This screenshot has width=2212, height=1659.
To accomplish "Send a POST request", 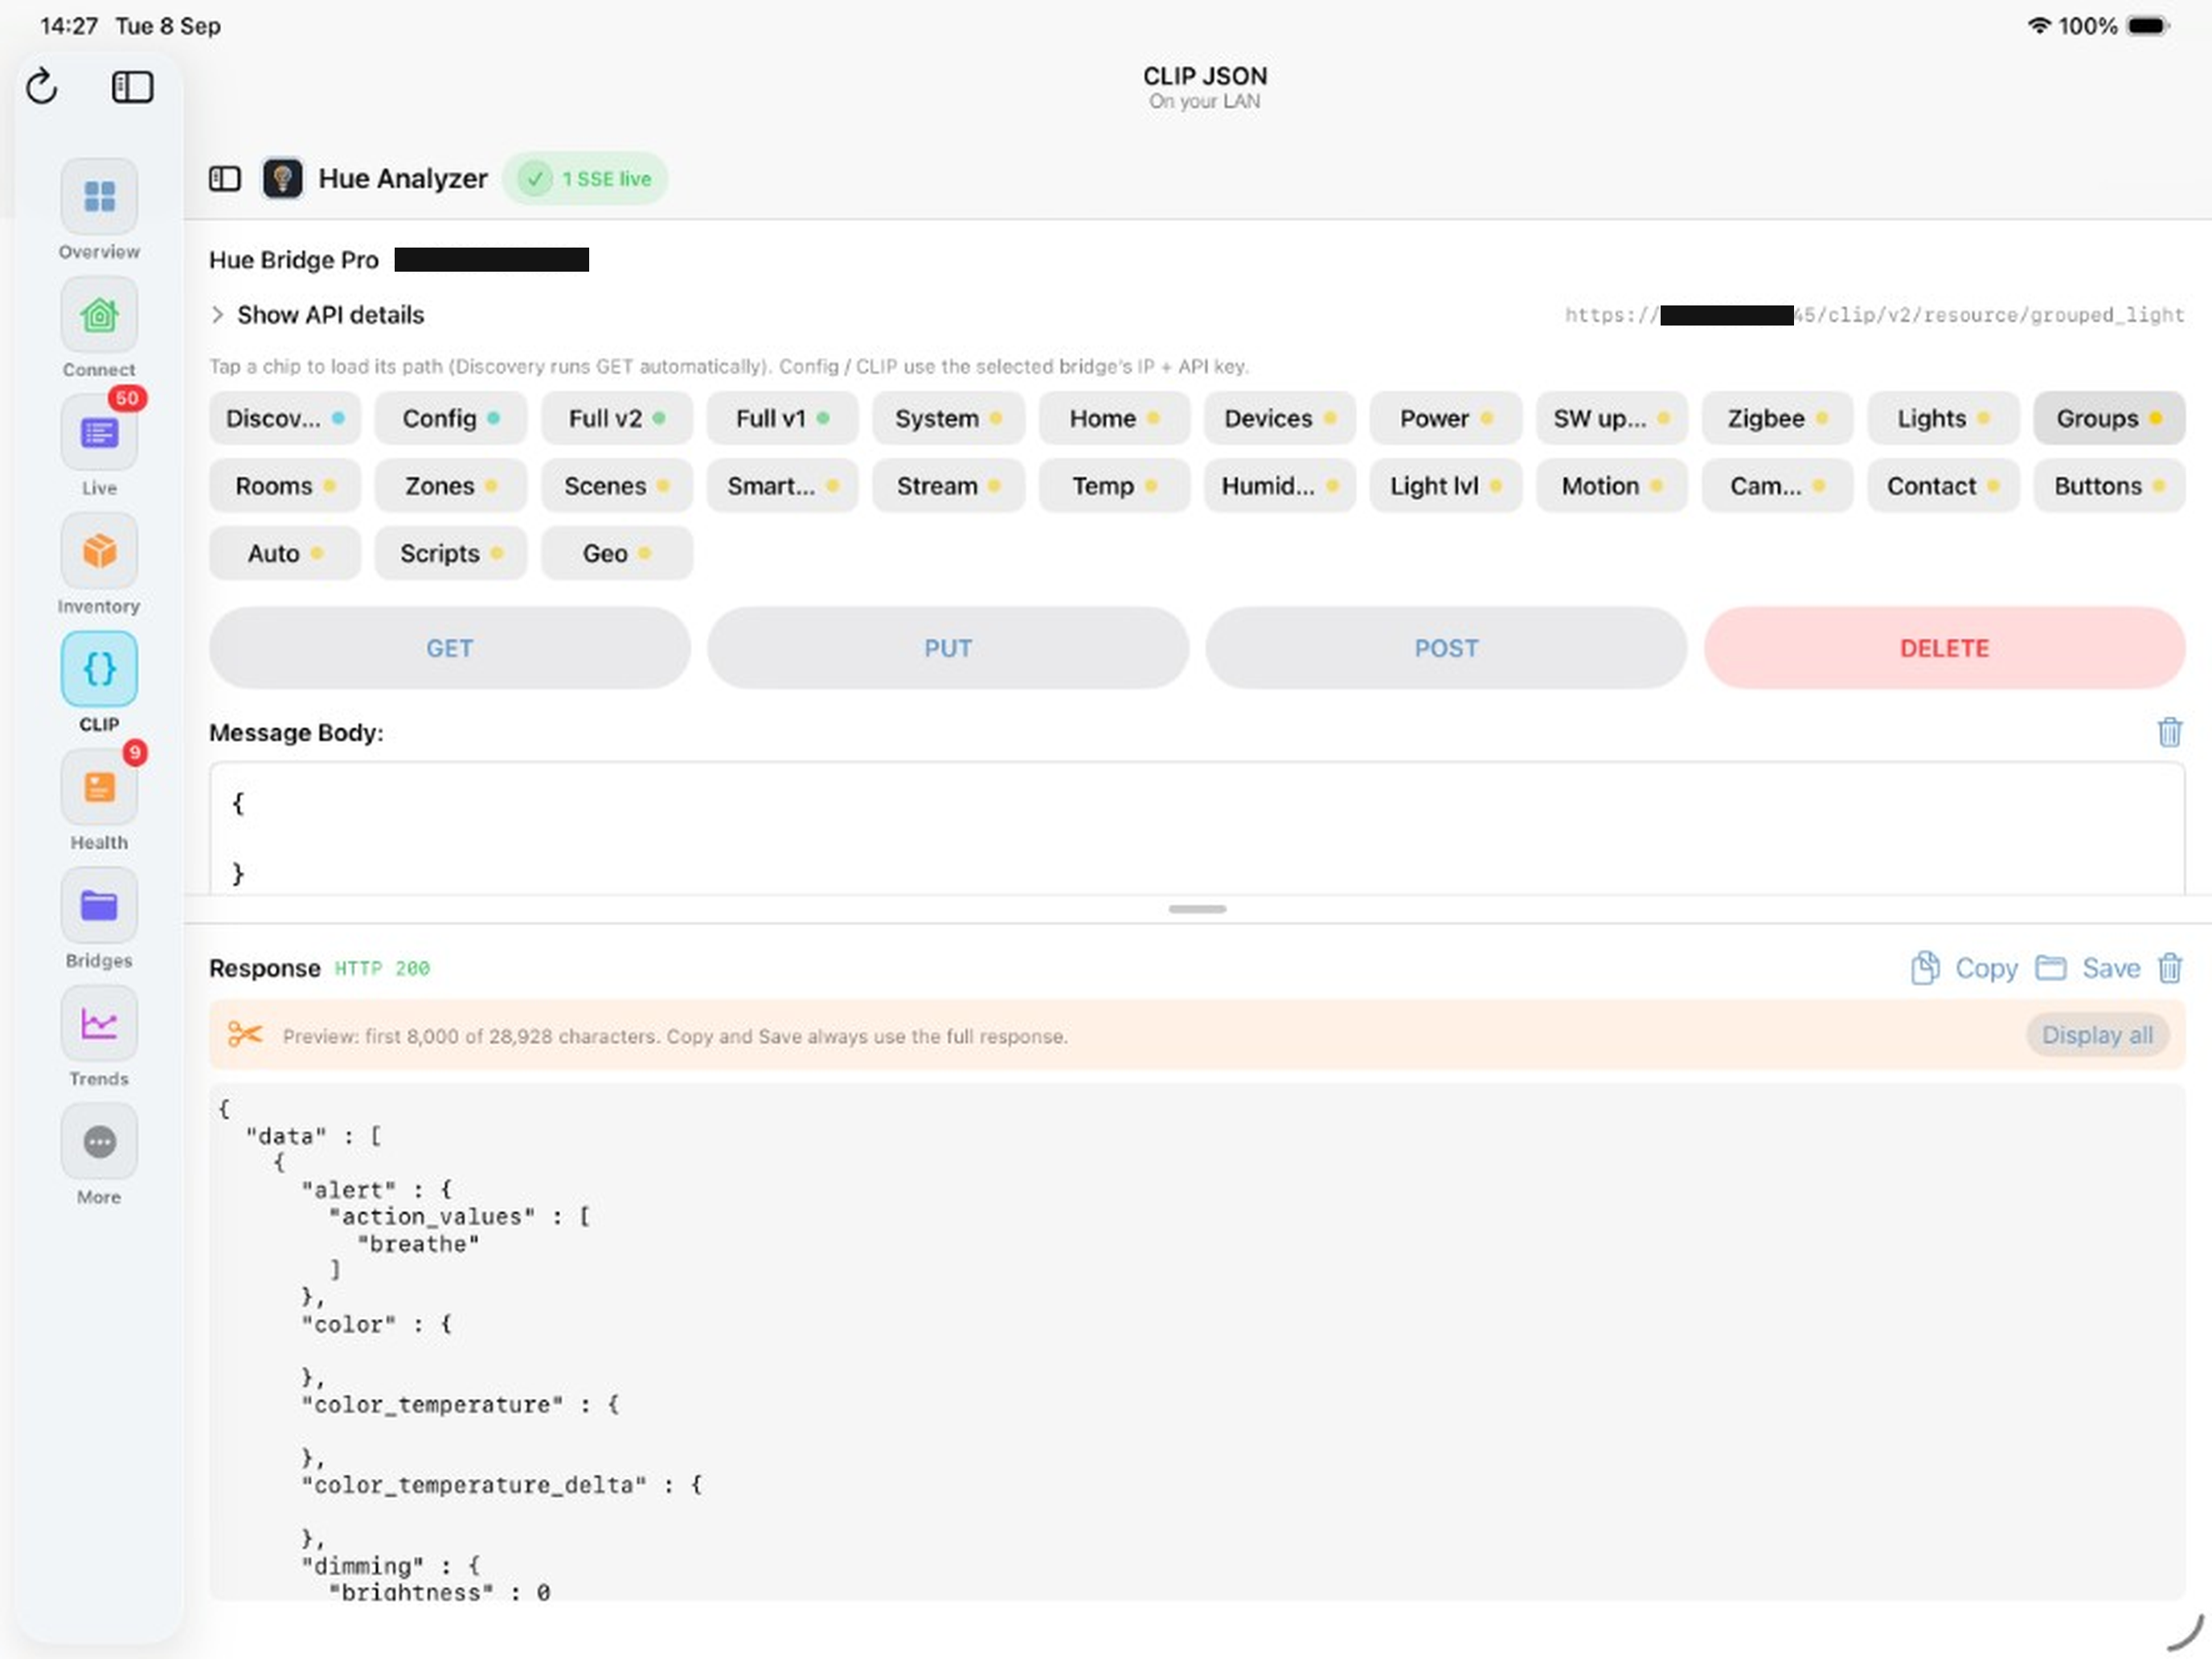I will [x=1445, y=648].
